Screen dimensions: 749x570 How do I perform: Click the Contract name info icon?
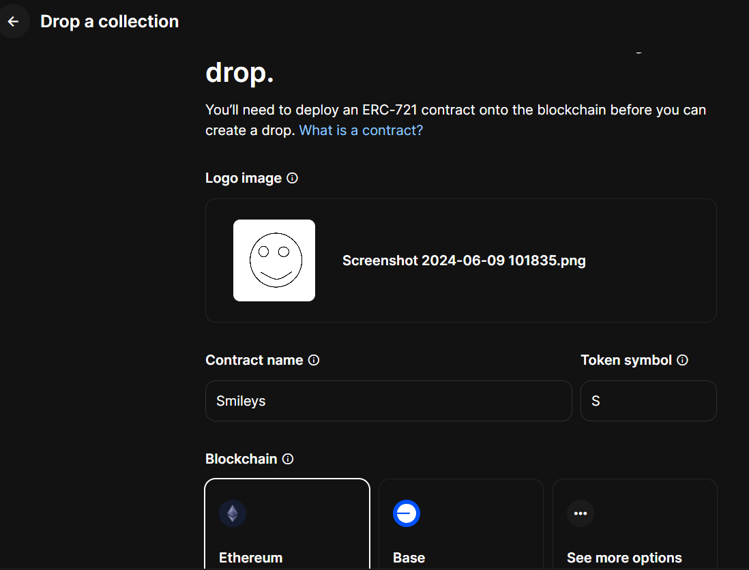click(x=313, y=360)
